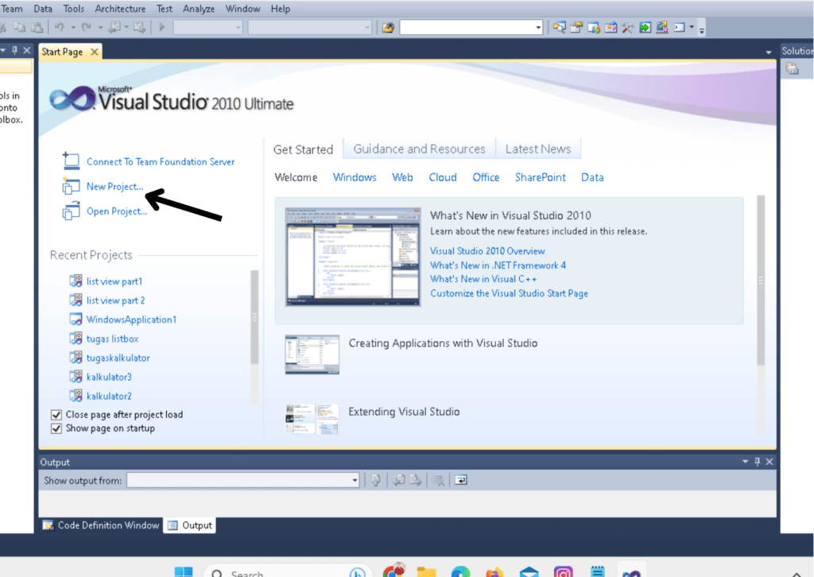The width and height of the screenshot is (814, 577).
Task: Open the Data menu
Action: (x=43, y=9)
